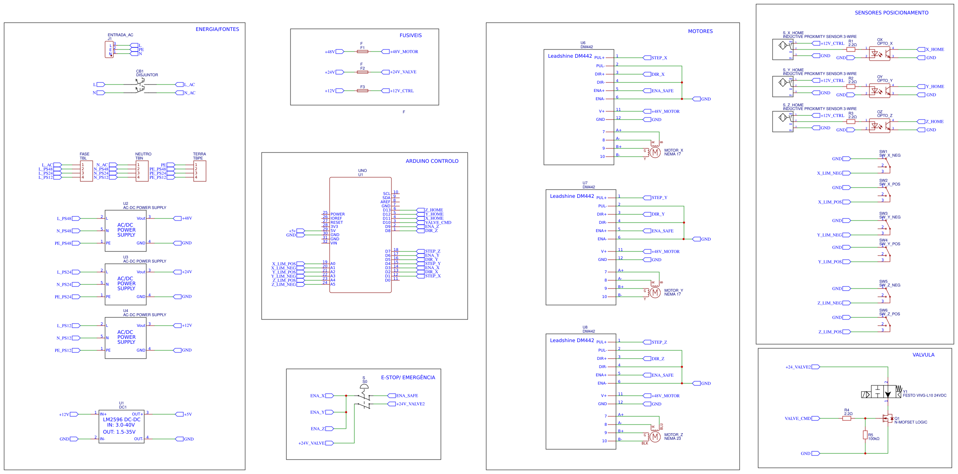Select the F1 fuse symbol
This screenshot has width=958, height=474.
(x=362, y=52)
